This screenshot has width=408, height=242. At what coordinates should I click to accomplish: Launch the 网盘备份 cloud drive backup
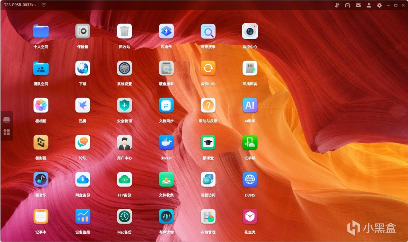click(x=83, y=180)
